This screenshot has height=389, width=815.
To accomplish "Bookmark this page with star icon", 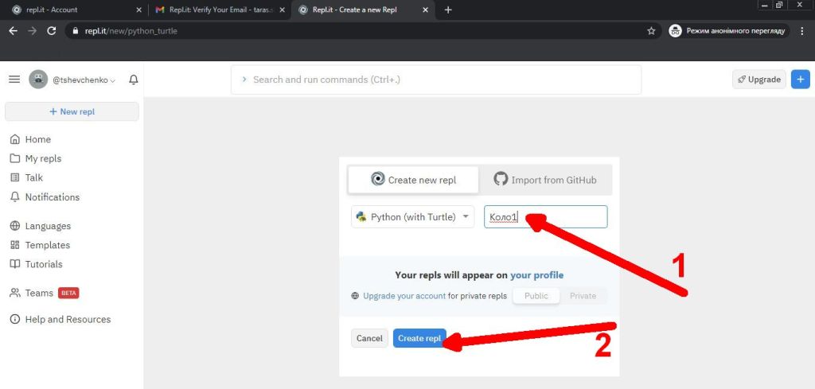I will [x=651, y=31].
